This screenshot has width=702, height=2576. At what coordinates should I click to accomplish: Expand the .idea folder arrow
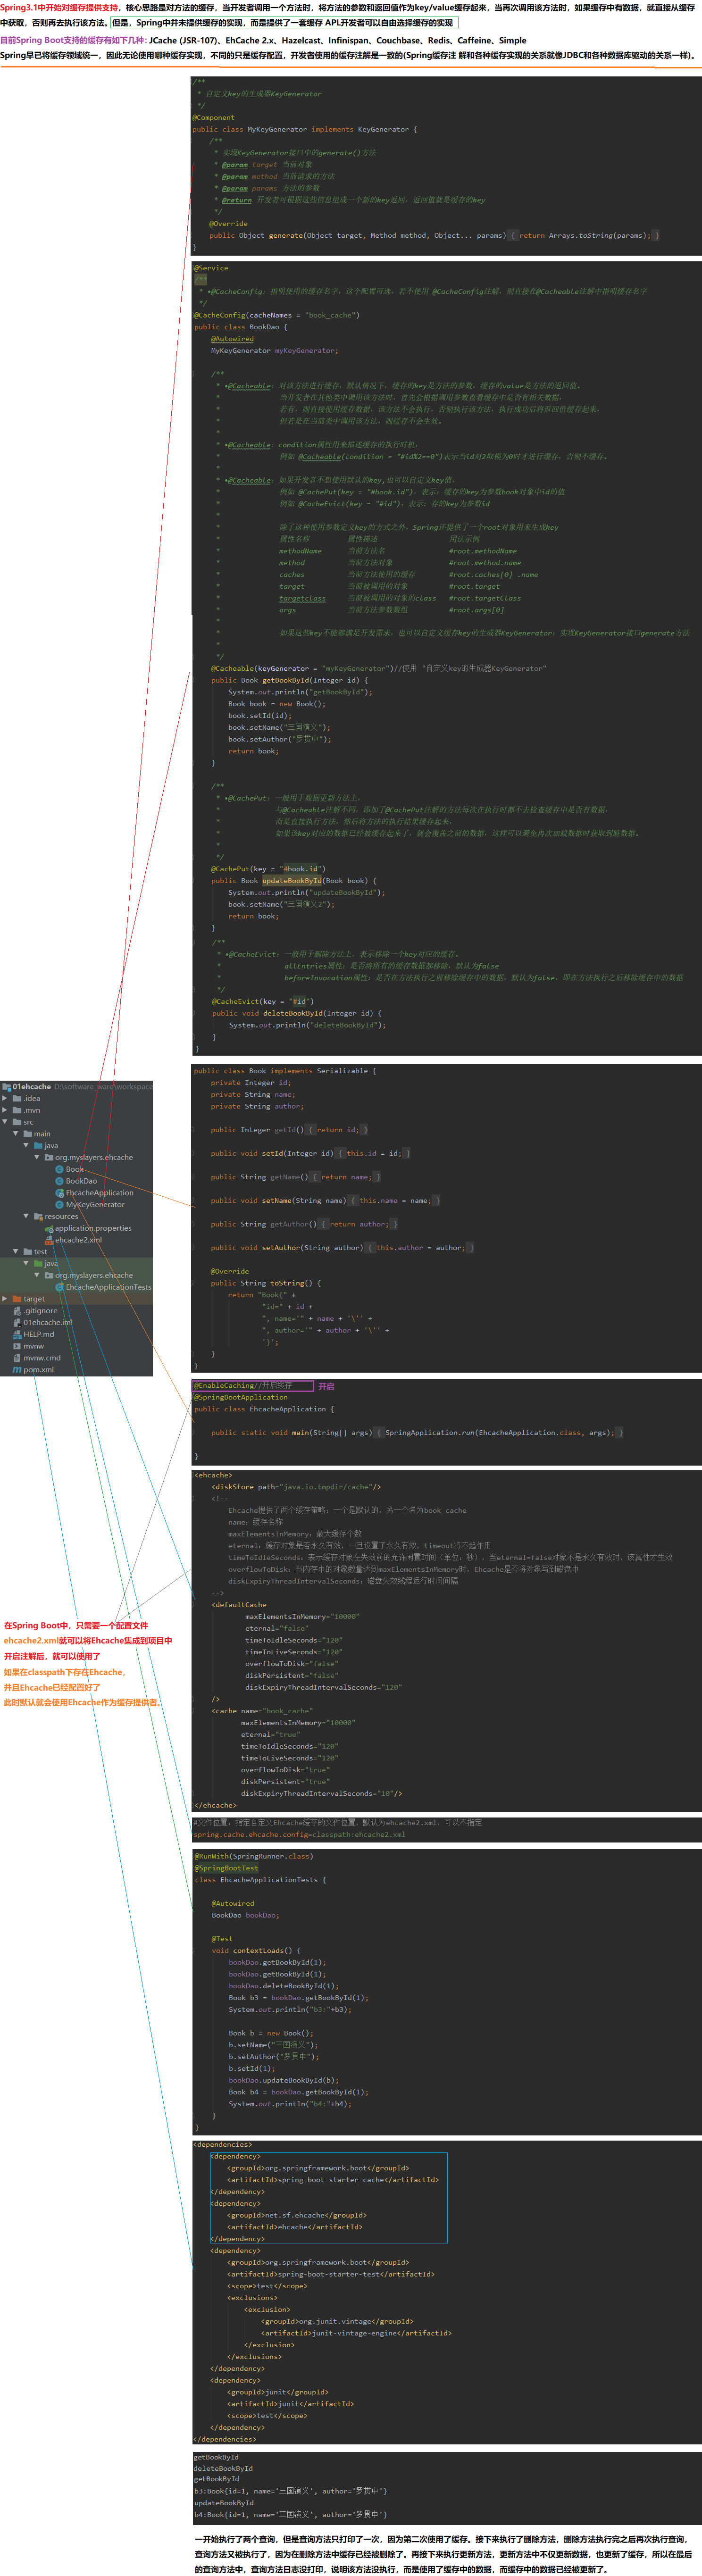pos(5,1098)
